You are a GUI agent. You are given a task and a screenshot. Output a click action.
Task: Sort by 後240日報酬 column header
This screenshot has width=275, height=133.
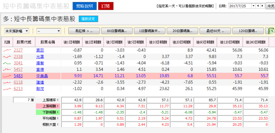click(x=256, y=42)
